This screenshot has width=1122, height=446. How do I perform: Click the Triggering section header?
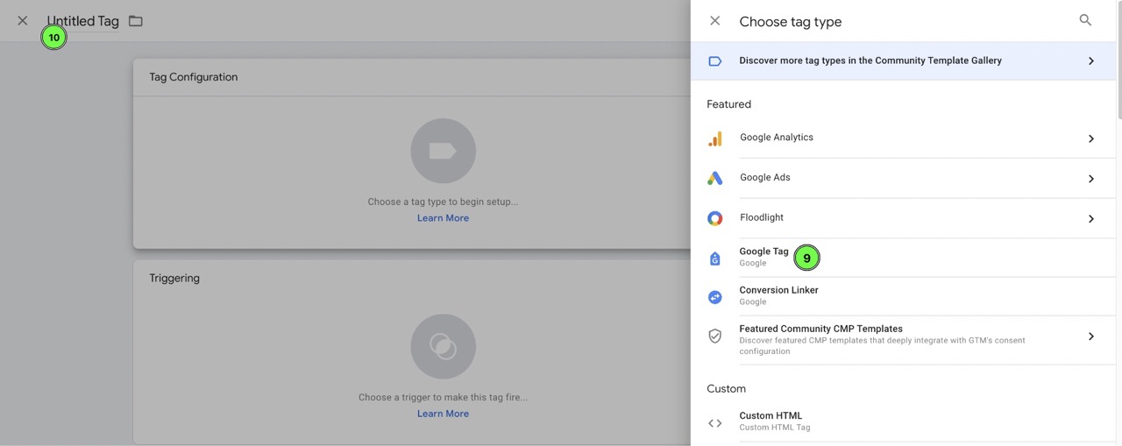click(x=174, y=278)
